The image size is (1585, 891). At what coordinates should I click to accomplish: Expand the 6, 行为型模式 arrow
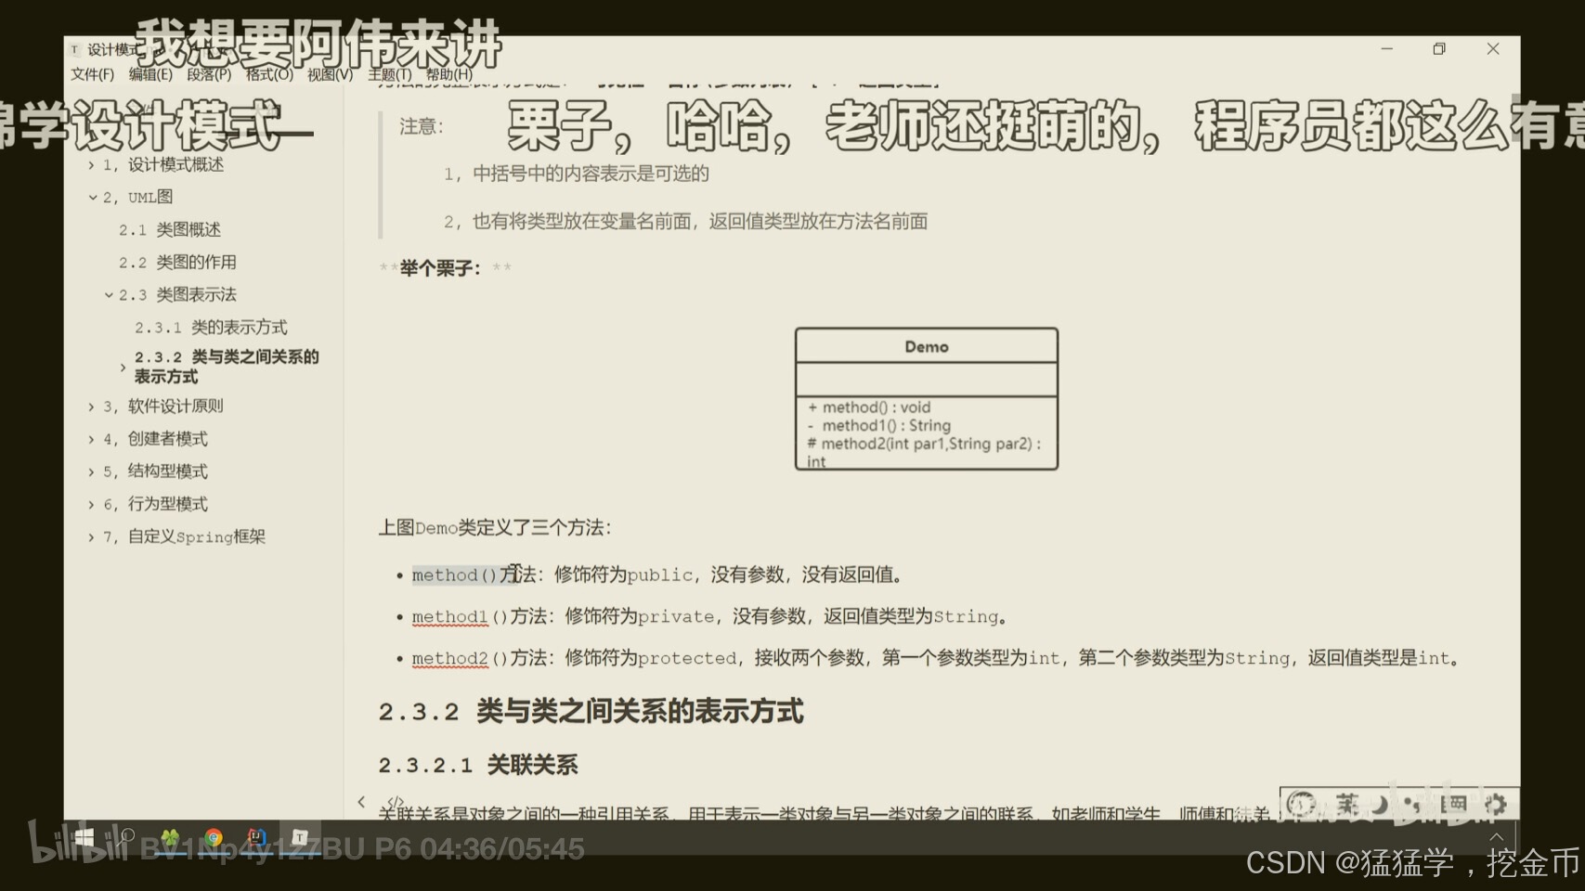pos(91,504)
